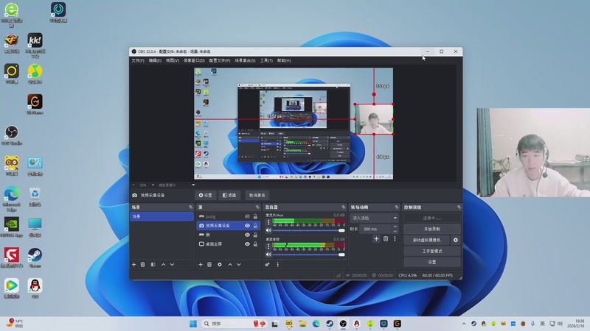The height and width of the screenshot is (331, 590).
Task: Click the virtual camera settings gear icon
Action: click(455, 240)
